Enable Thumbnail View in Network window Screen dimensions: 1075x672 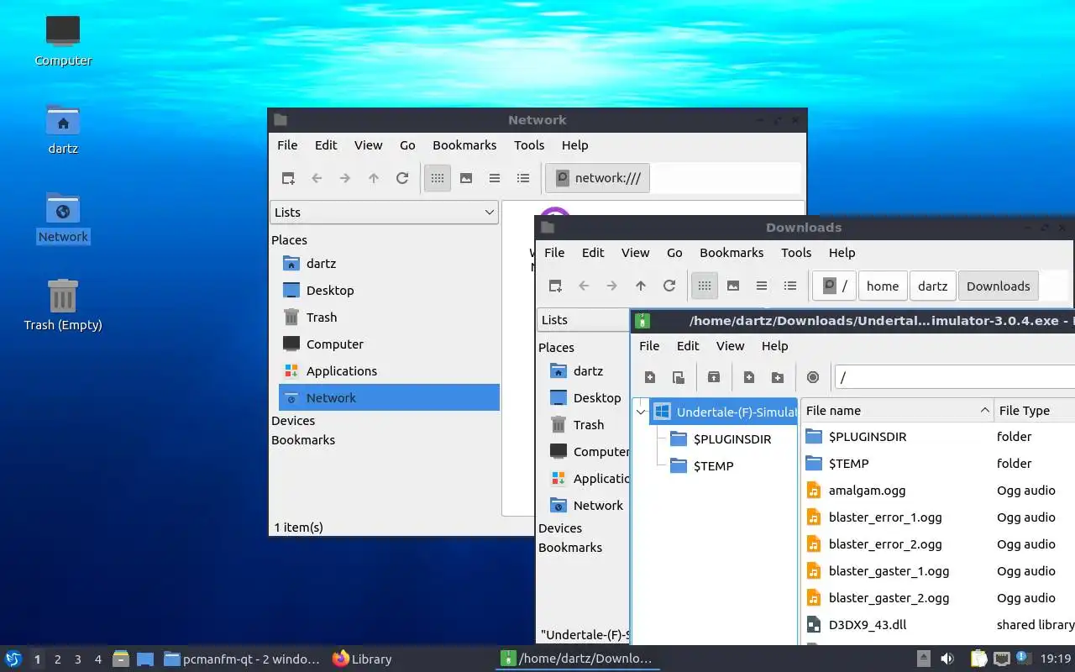[466, 178]
